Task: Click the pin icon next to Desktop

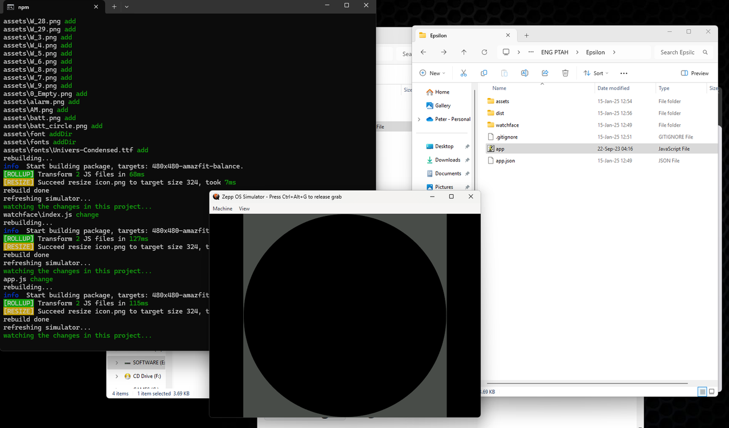Action: [467, 146]
